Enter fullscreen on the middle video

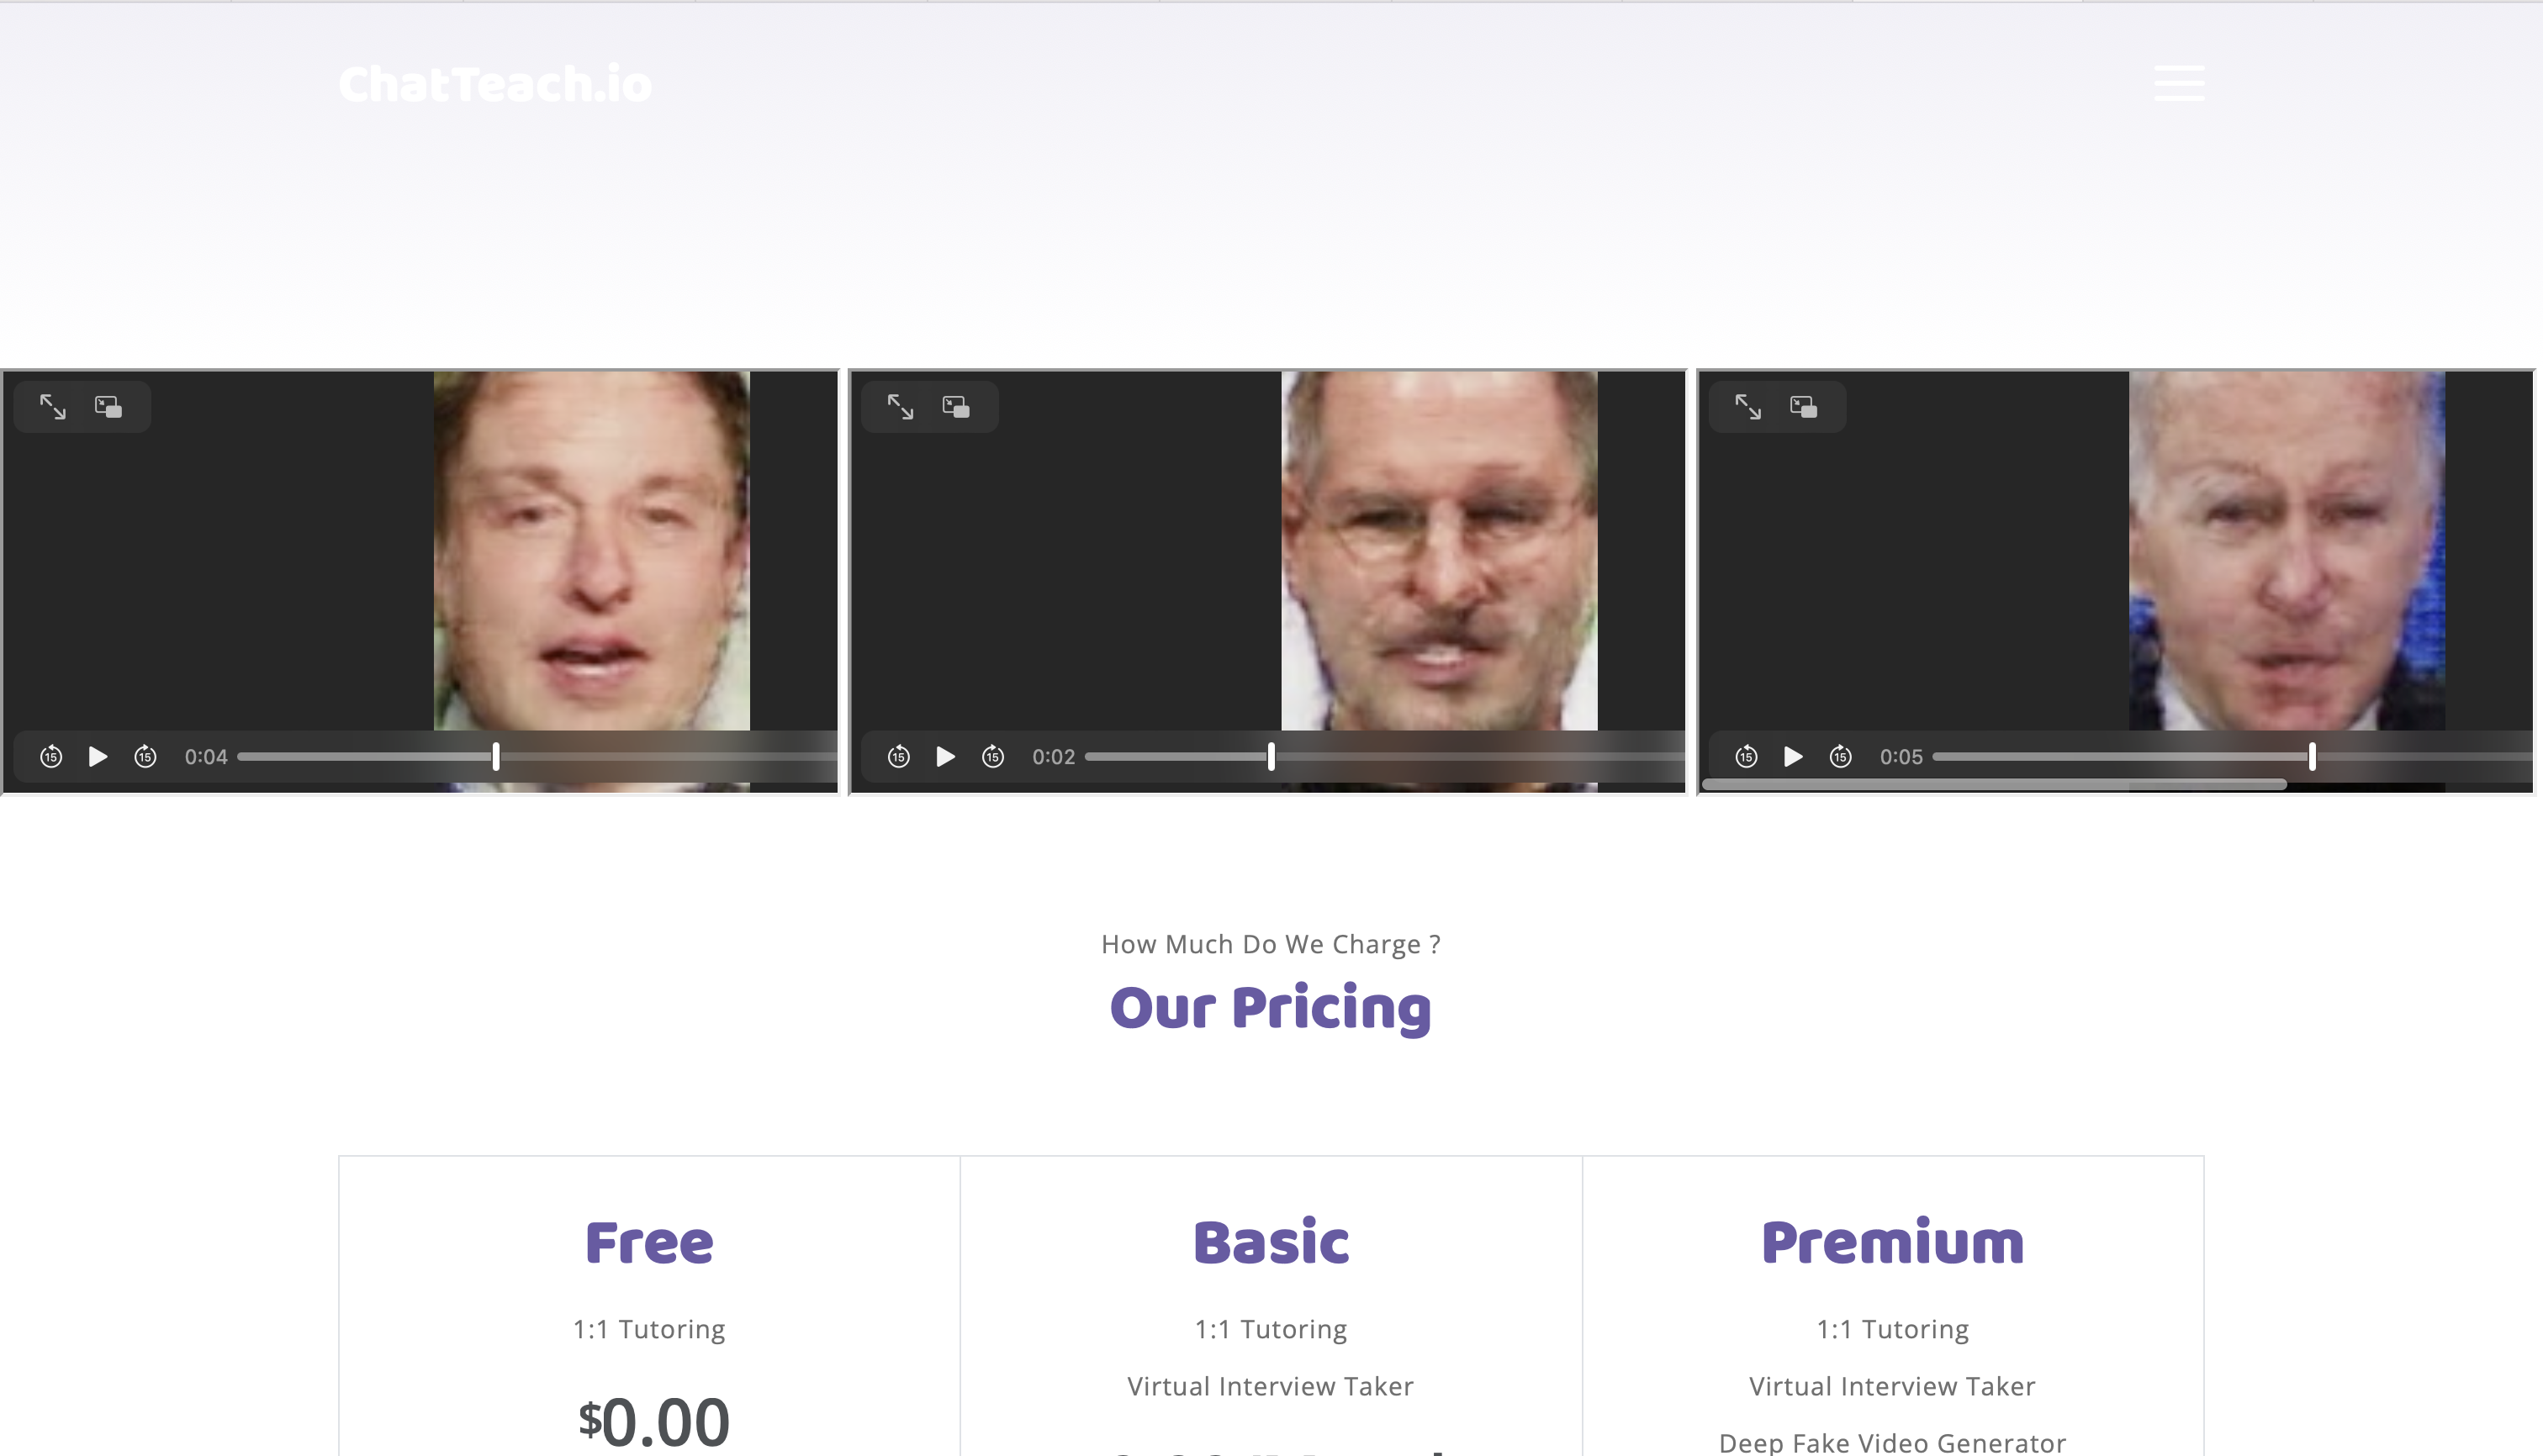(x=901, y=406)
